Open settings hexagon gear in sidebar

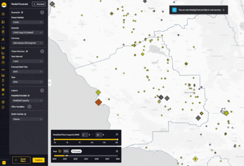(3, 102)
